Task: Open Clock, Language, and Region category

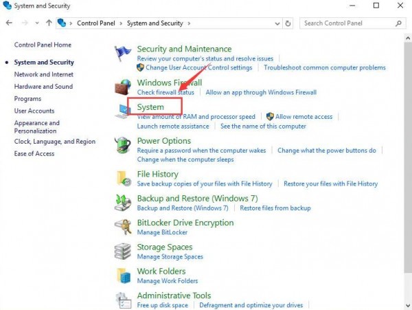Action: 55,142
